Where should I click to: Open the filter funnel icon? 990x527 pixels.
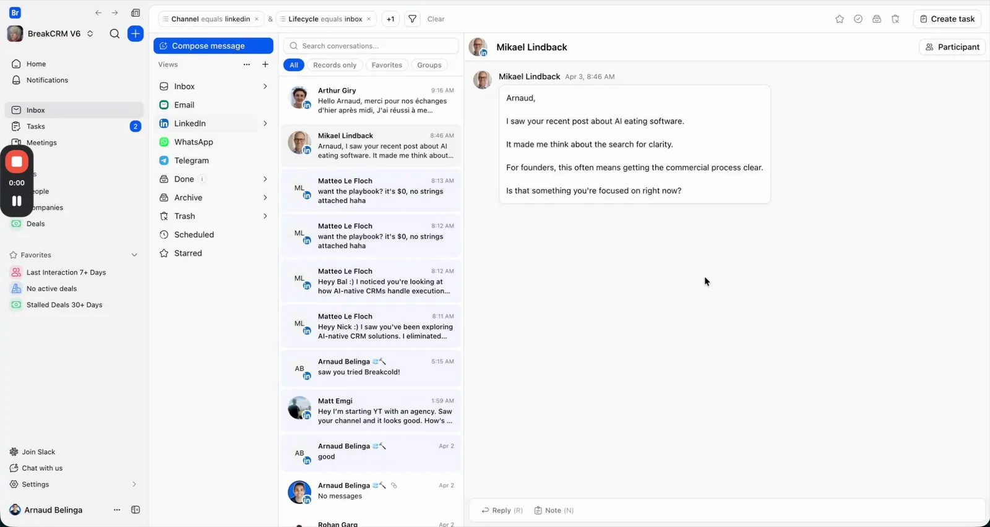[x=412, y=19]
